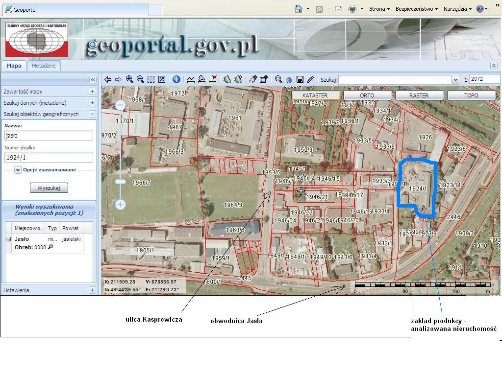The image size is (502, 376).
Task: Open the Szukaj dropdown arrow
Action: pos(455,80)
